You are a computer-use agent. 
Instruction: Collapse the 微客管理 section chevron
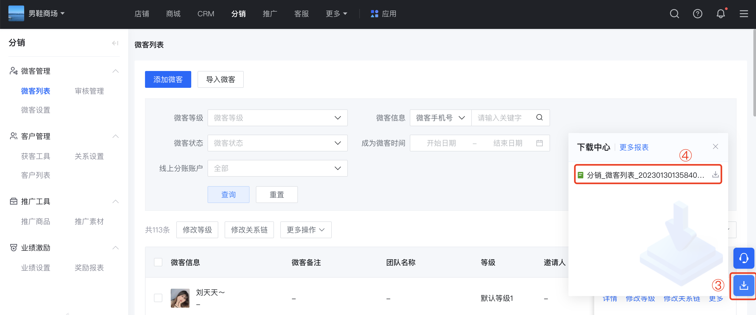point(116,71)
